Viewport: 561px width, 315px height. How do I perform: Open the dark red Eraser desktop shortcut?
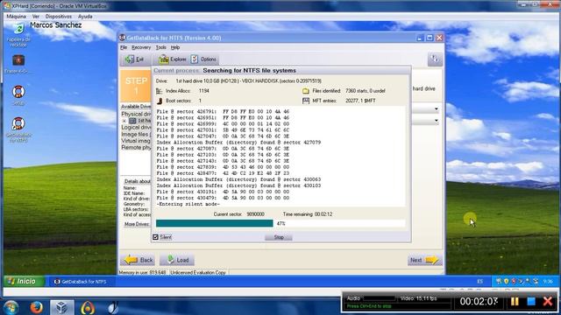point(18,60)
